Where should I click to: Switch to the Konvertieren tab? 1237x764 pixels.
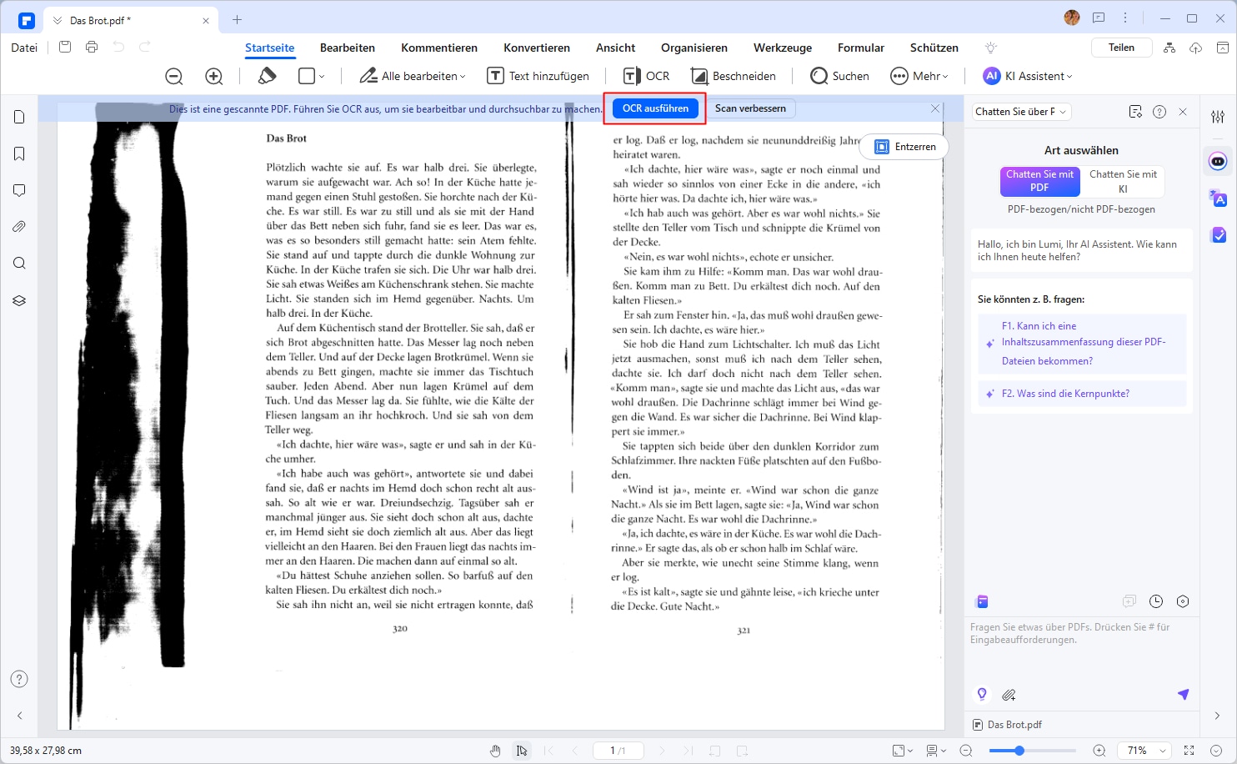coord(537,48)
